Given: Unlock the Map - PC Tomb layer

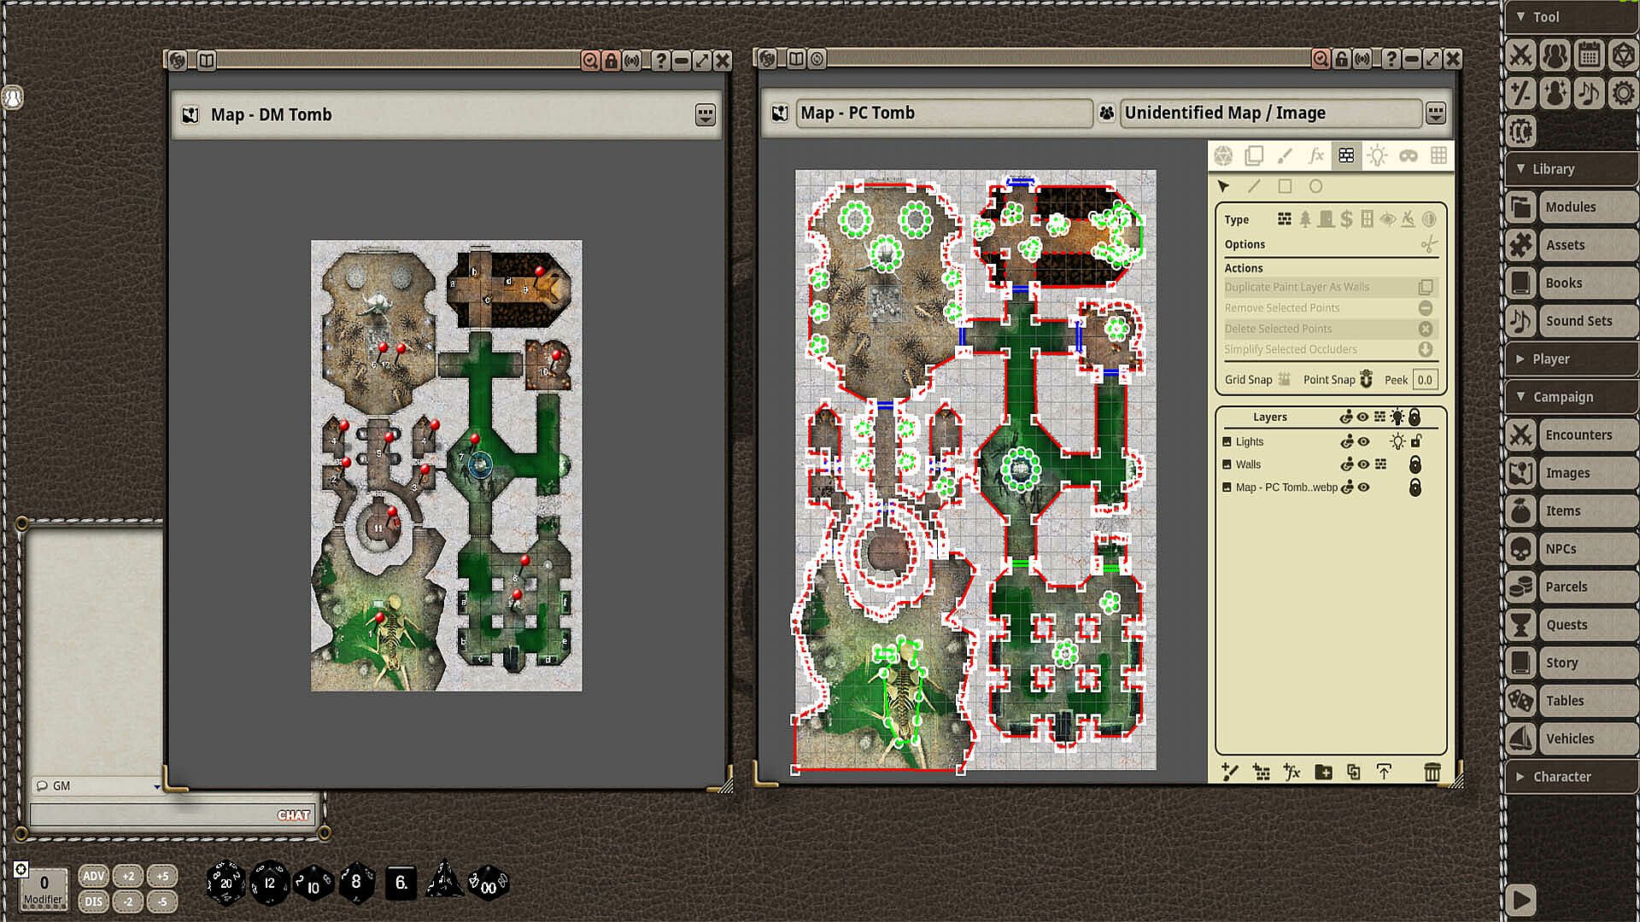Looking at the screenshot, I should click(x=1415, y=487).
